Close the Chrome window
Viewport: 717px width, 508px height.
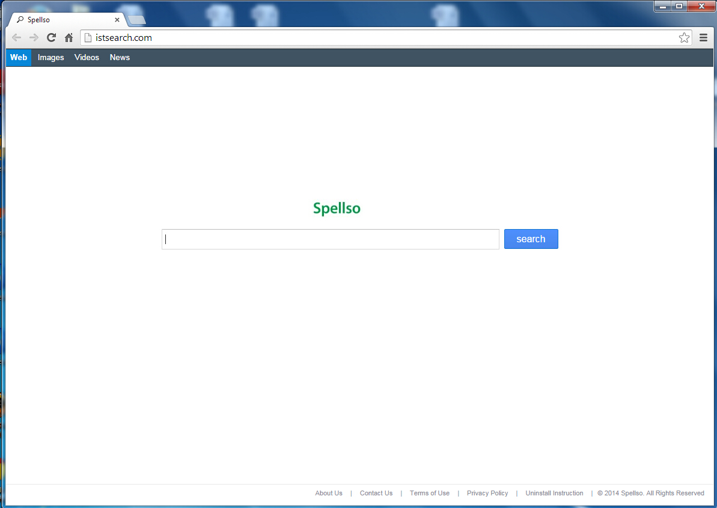tap(701, 6)
